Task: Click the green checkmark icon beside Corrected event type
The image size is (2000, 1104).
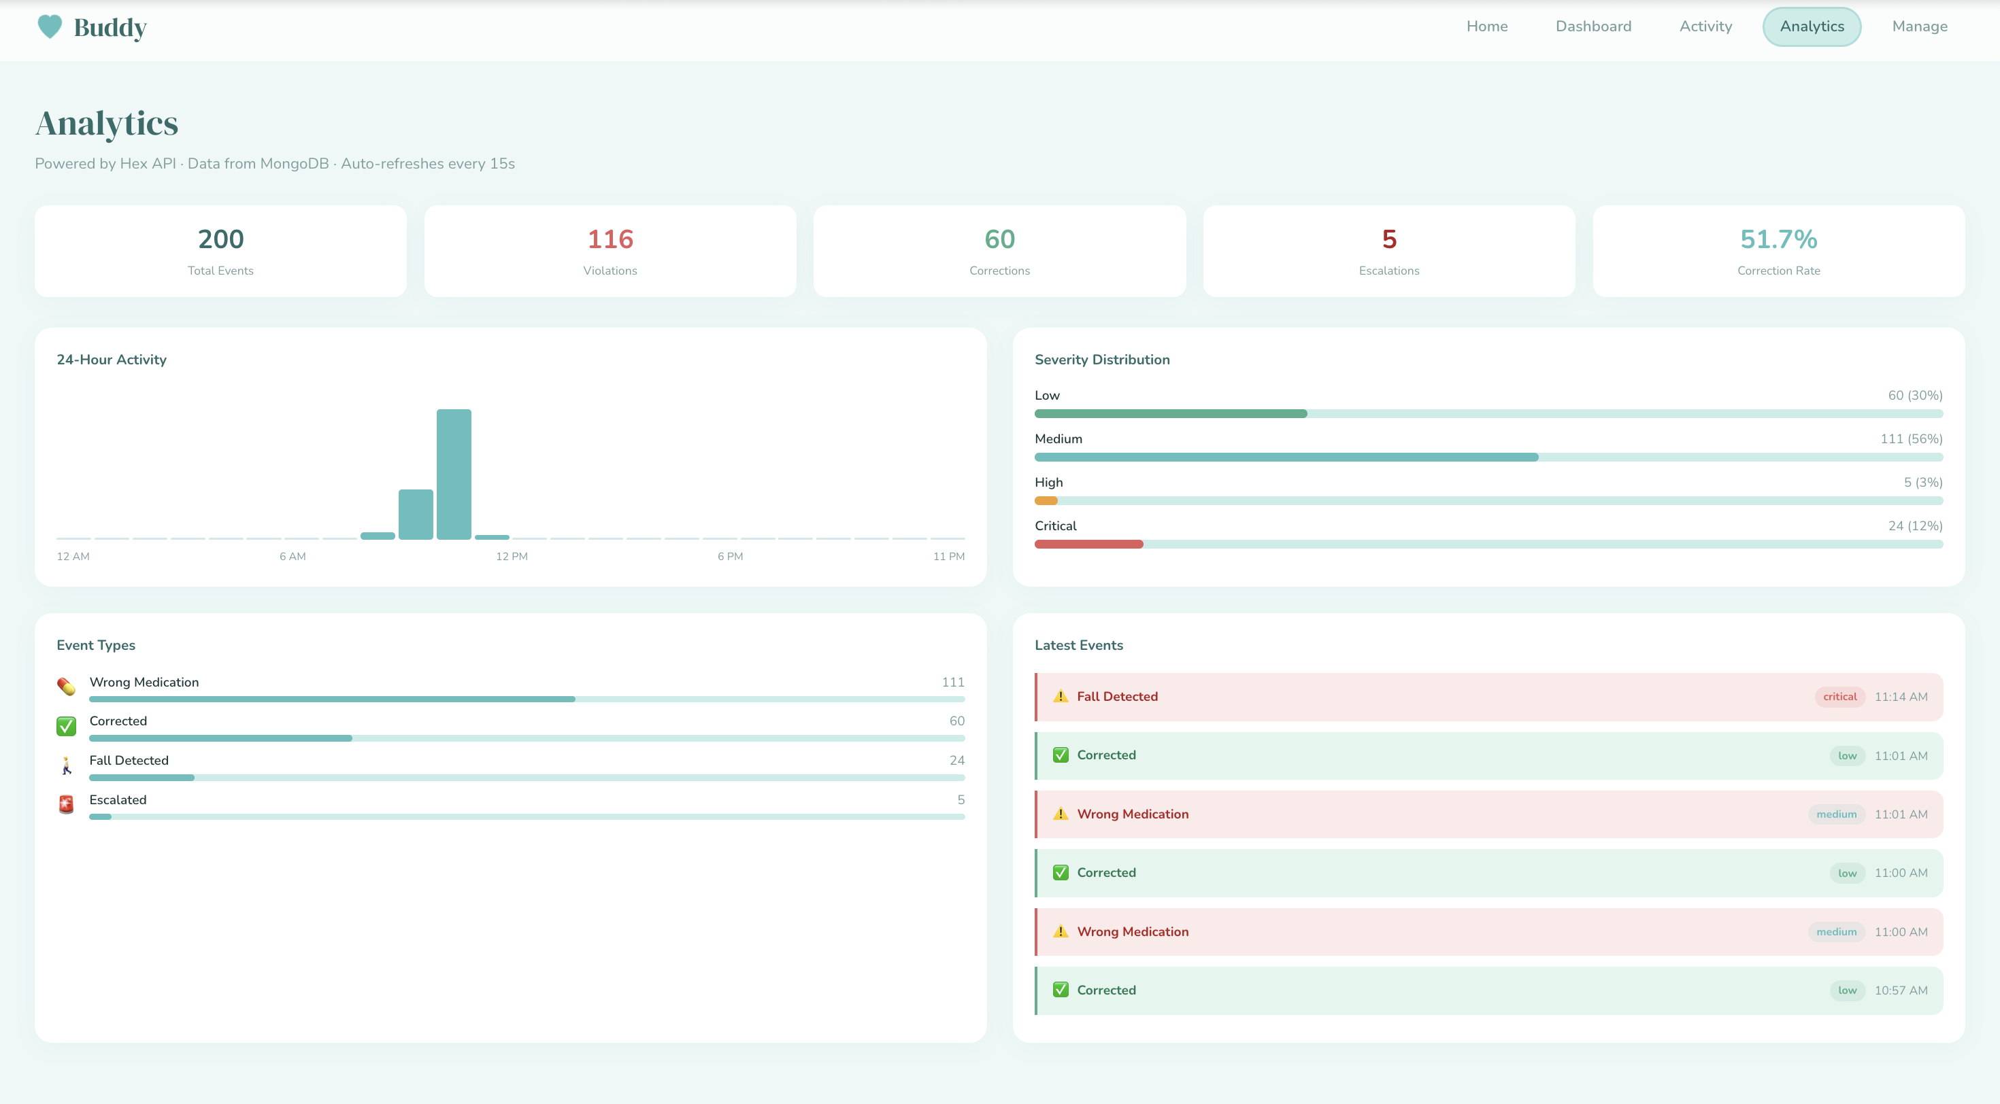Action: coord(67,726)
